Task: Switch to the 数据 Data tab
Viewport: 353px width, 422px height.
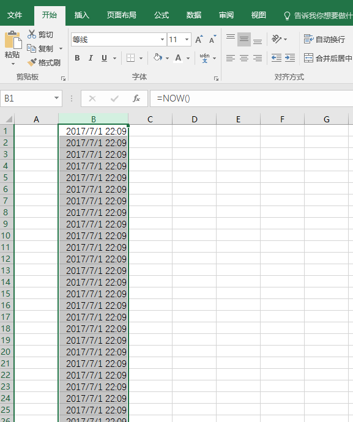Action: [x=194, y=15]
